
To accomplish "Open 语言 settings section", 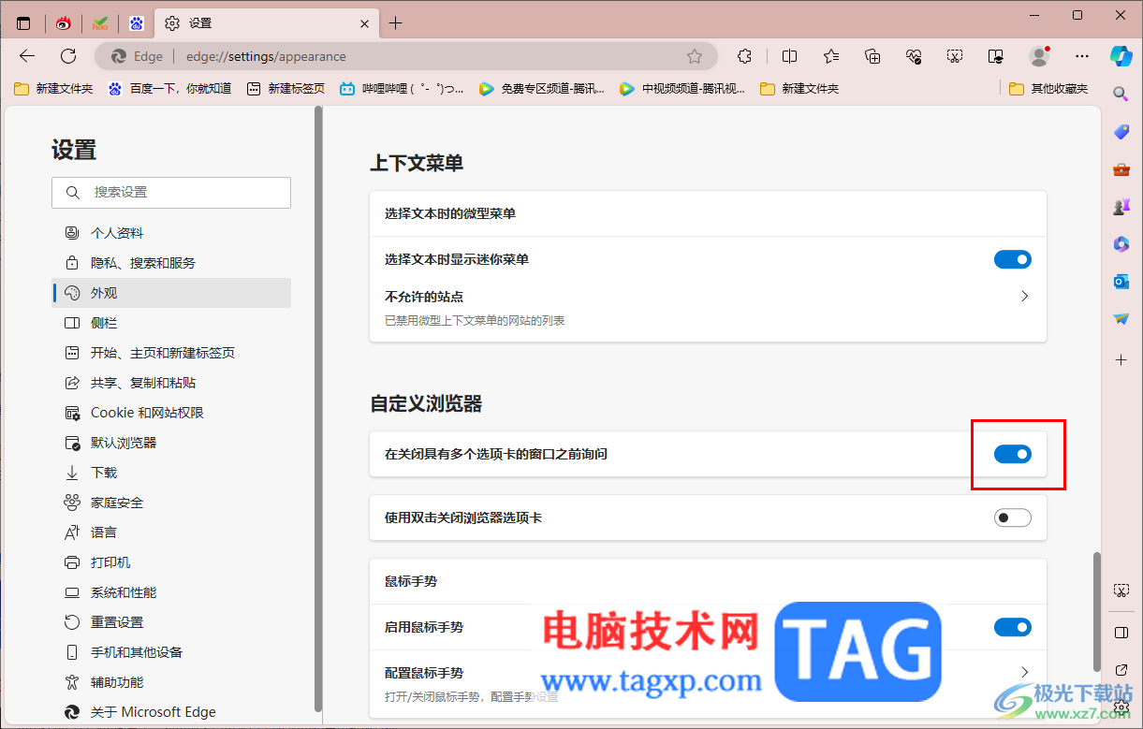I will [171, 532].
